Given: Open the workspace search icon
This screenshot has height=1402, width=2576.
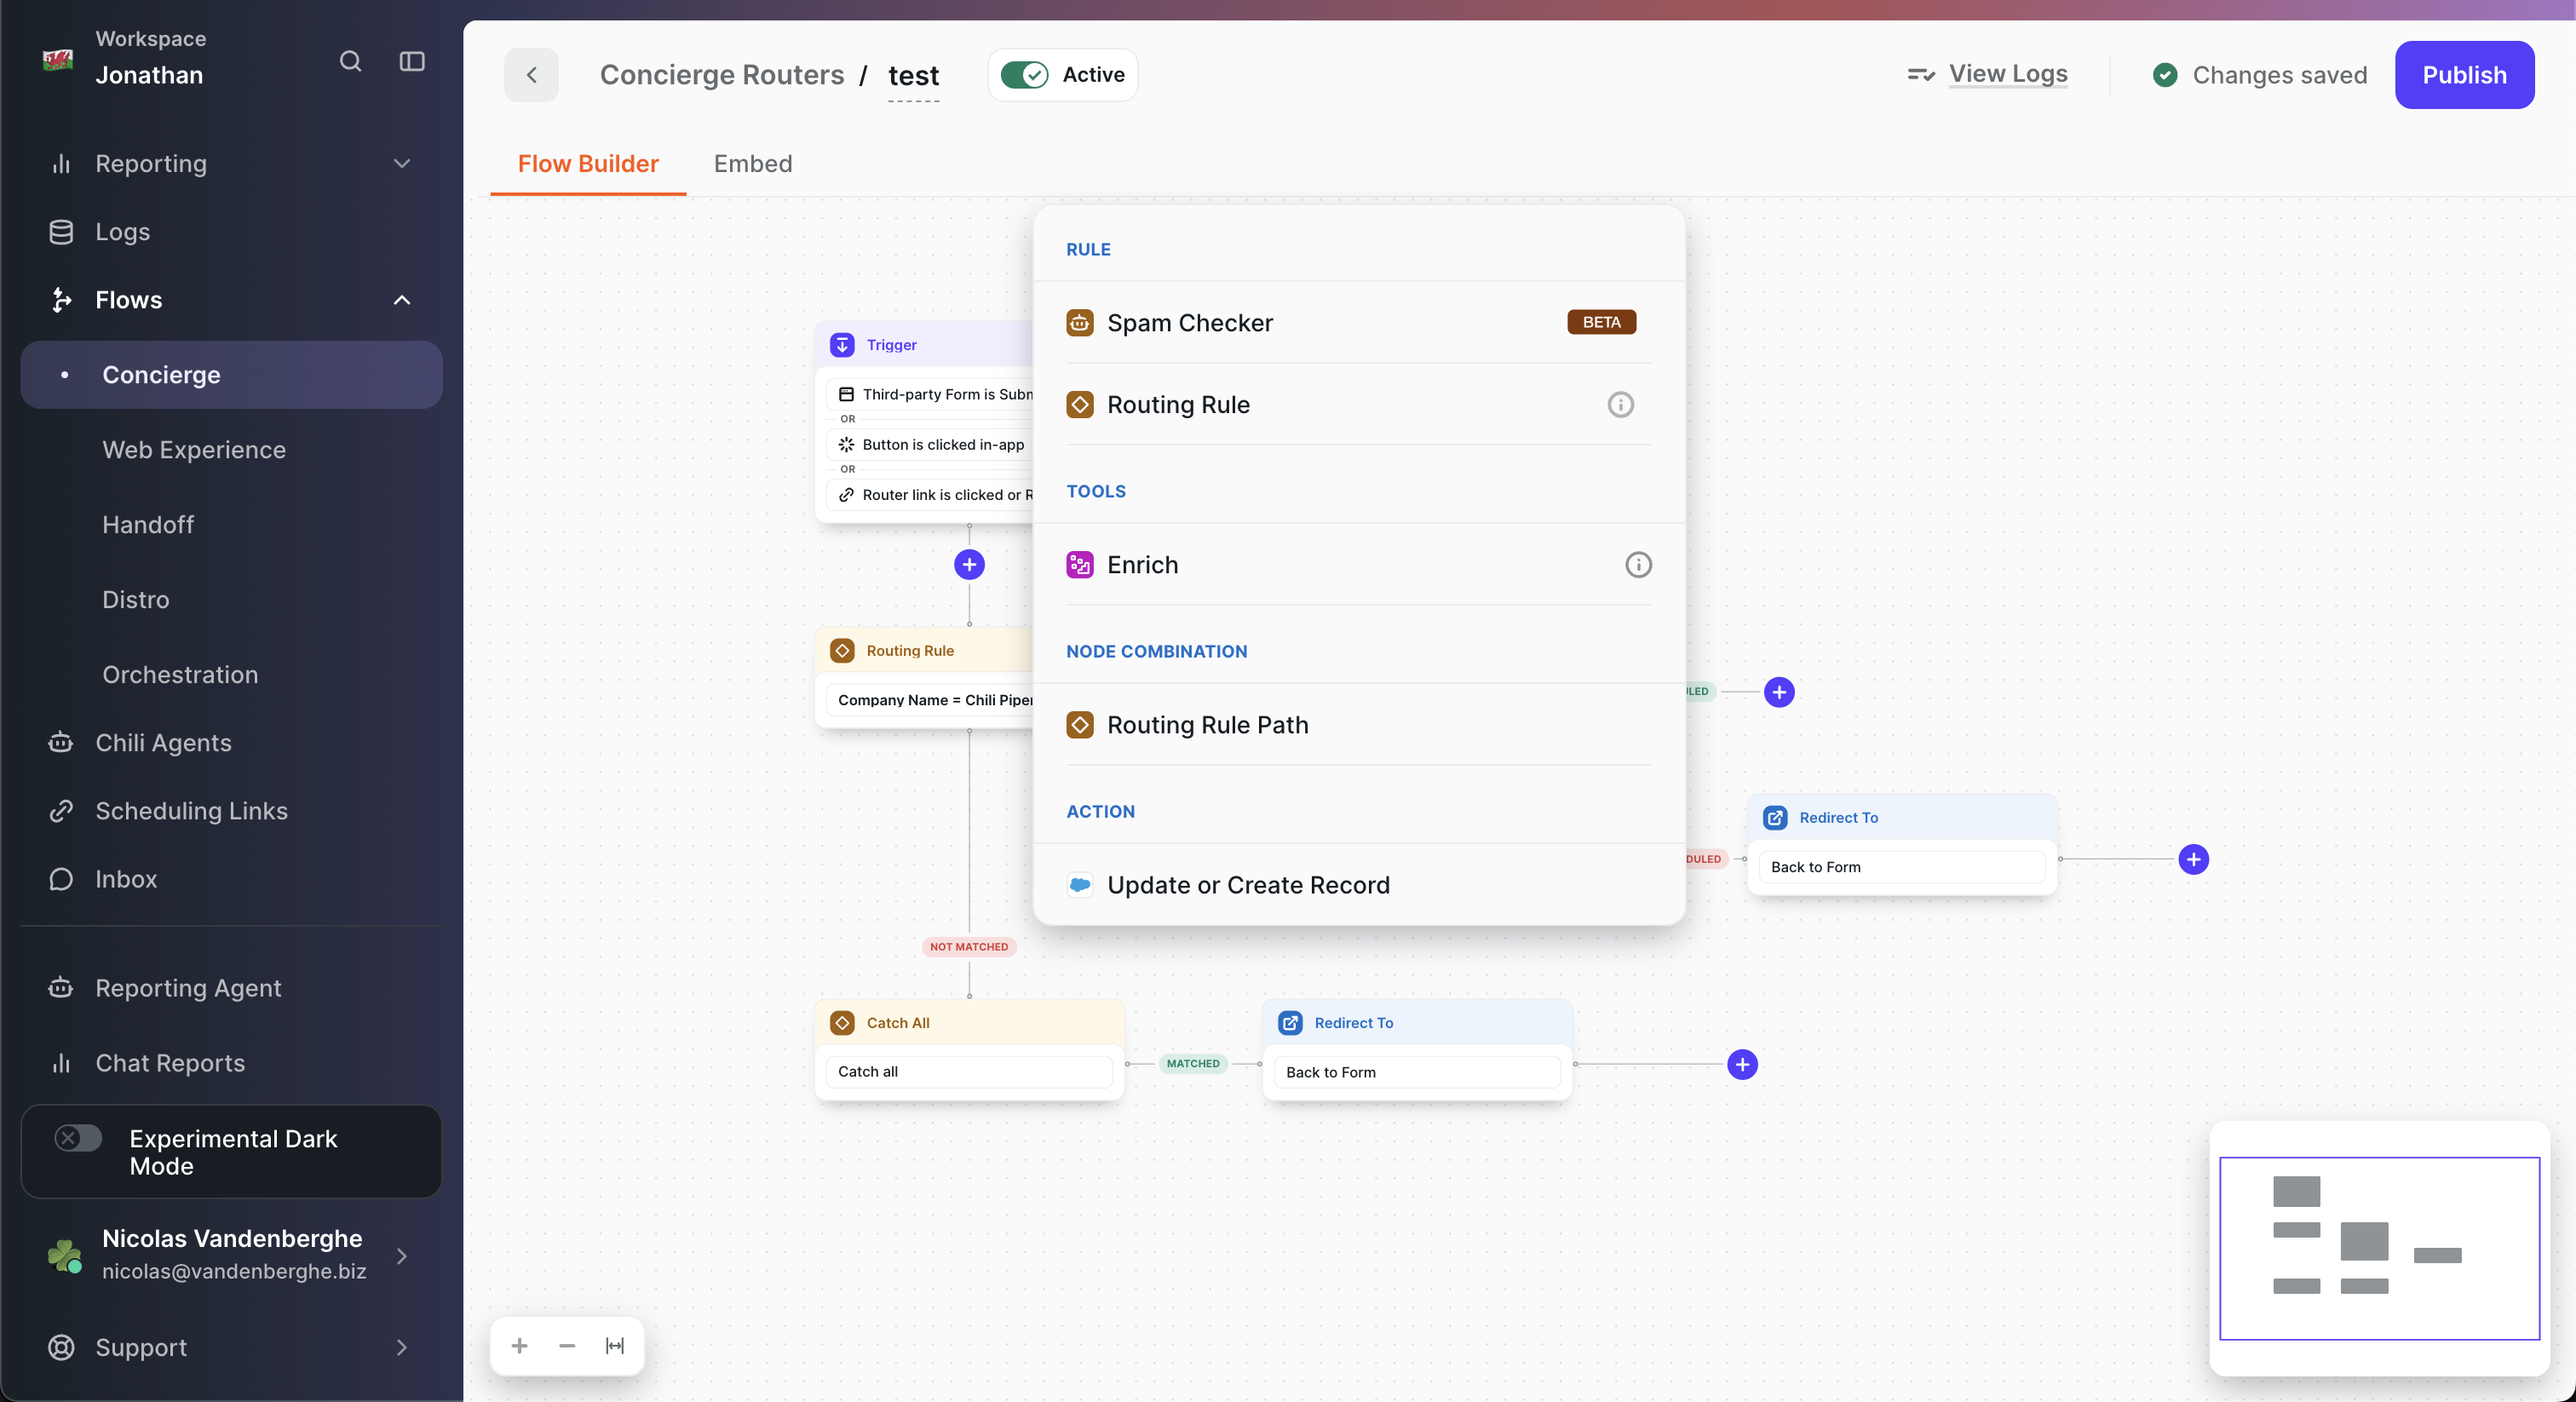Looking at the screenshot, I should [x=350, y=61].
